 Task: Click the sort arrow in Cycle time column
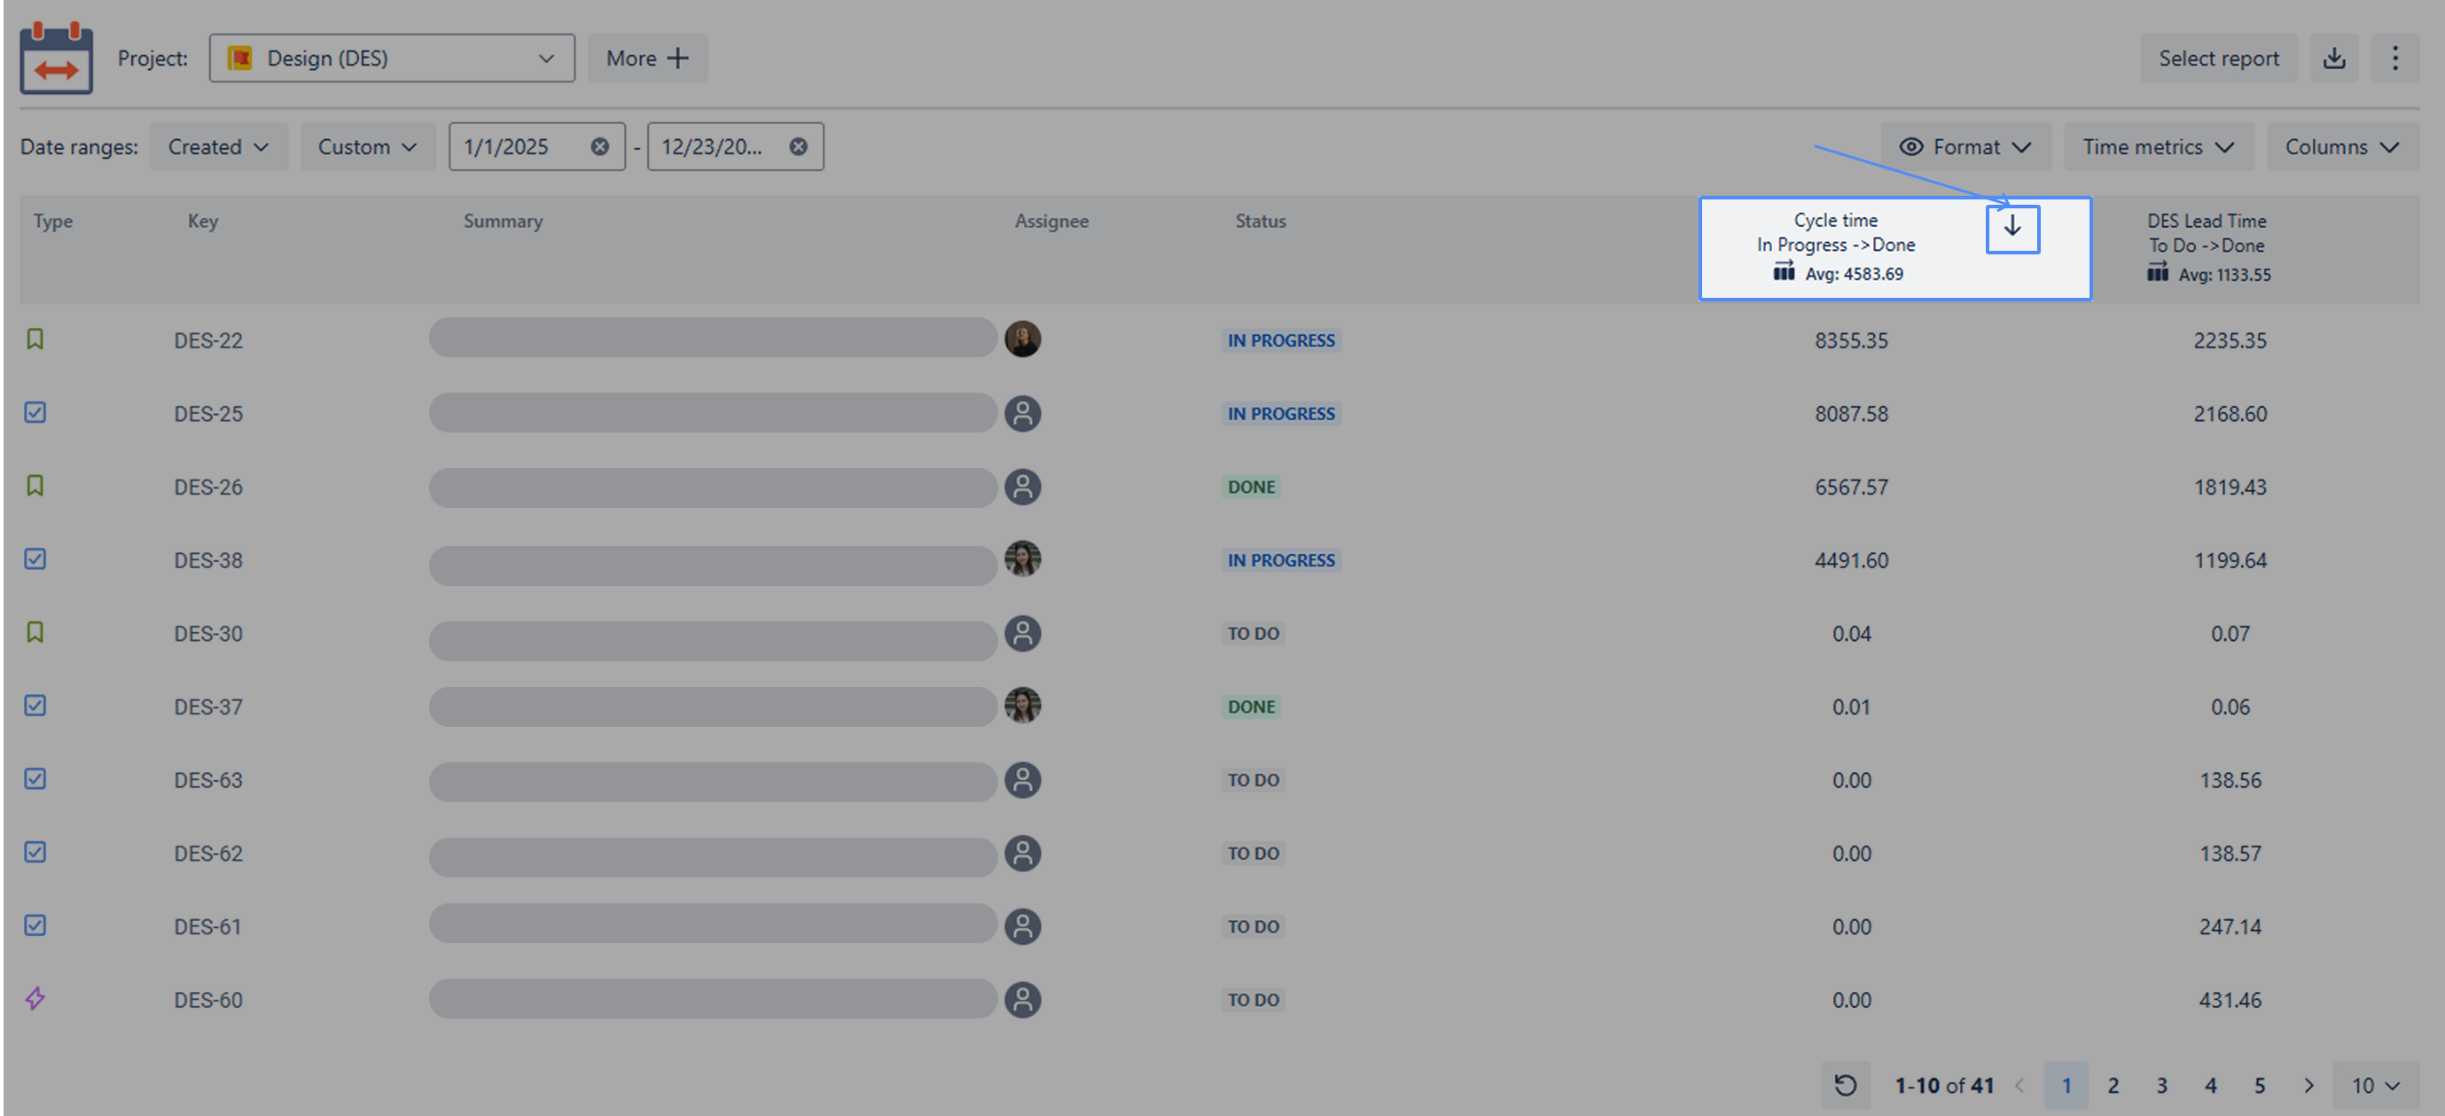pos(2011,228)
